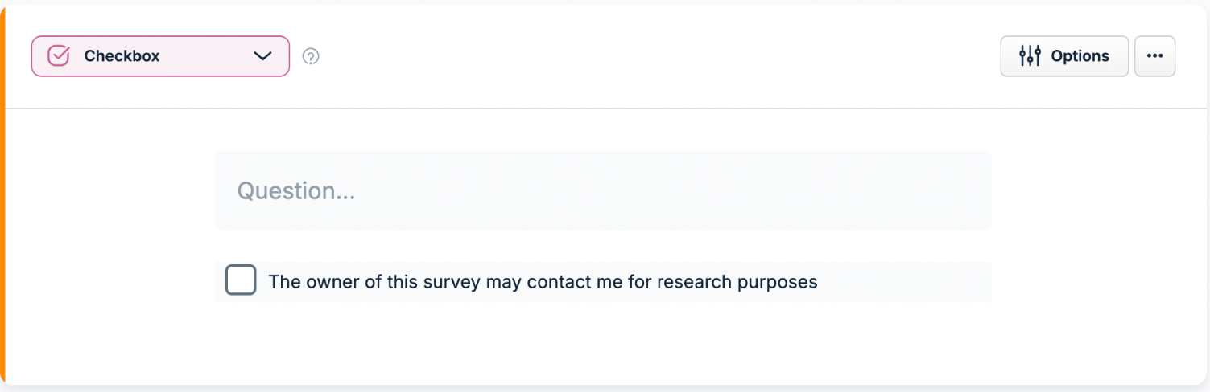
Task: Select the orange highlight bar on card edge
Action: point(2,196)
